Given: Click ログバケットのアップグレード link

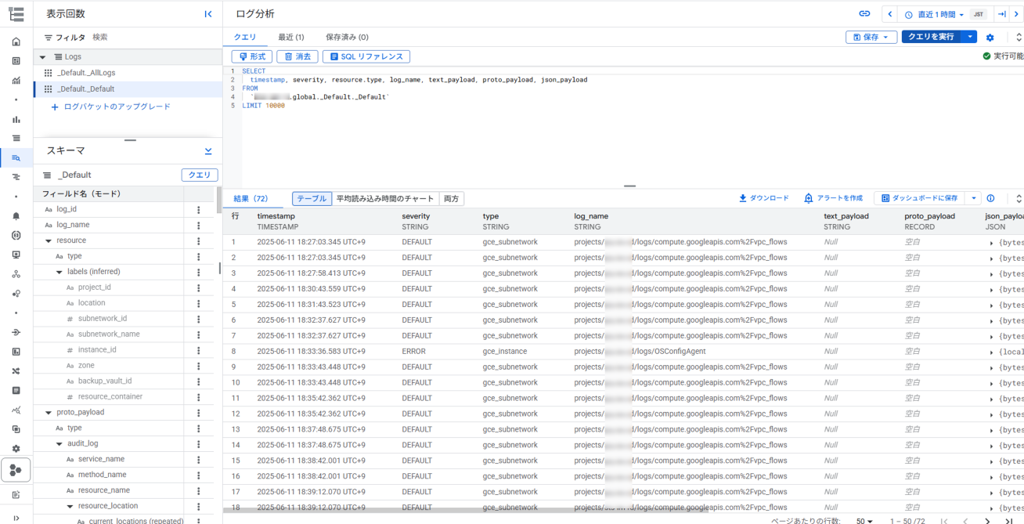Looking at the screenshot, I should 110,107.
